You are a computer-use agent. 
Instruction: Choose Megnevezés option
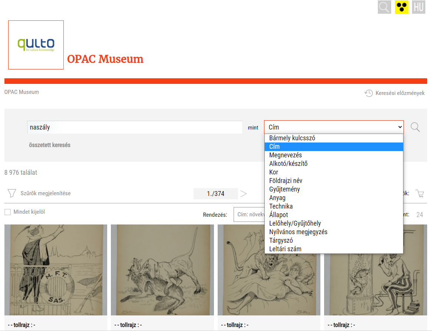[x=334, y=155]
